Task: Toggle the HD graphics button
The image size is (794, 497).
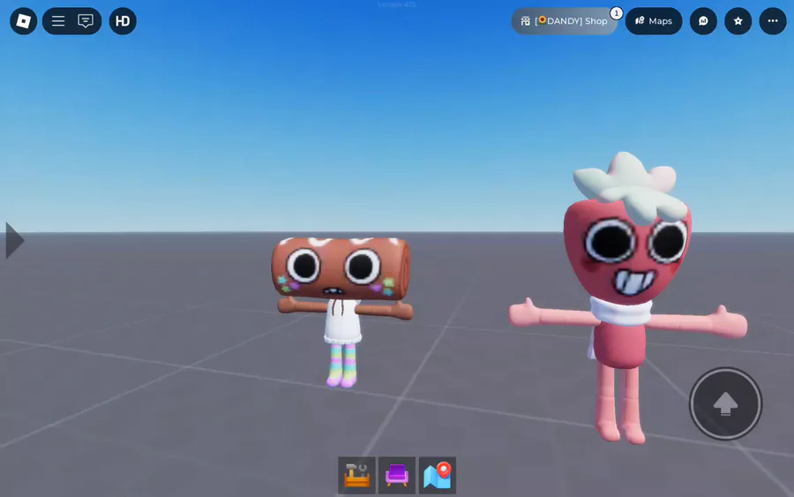Action: 123,21
